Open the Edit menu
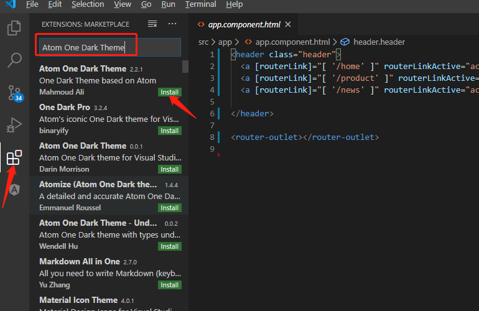Image resolution: width=479 pixels, height=311 pixels. point(55,4)
